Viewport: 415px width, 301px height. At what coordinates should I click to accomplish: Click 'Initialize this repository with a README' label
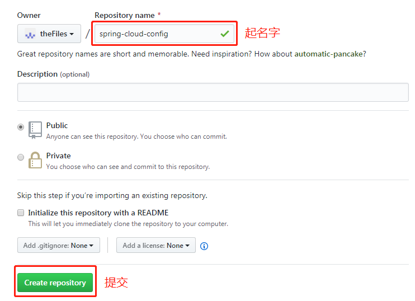[98, 213]
